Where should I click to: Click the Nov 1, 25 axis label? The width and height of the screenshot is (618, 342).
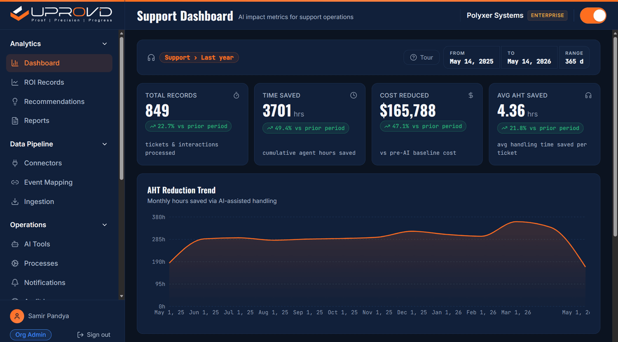point(377,312)
